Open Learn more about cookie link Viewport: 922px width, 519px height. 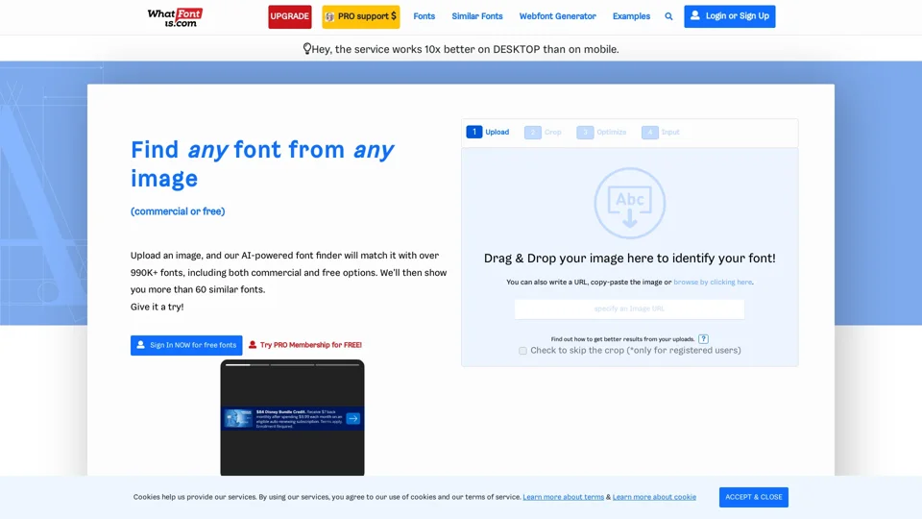point(654,497)
